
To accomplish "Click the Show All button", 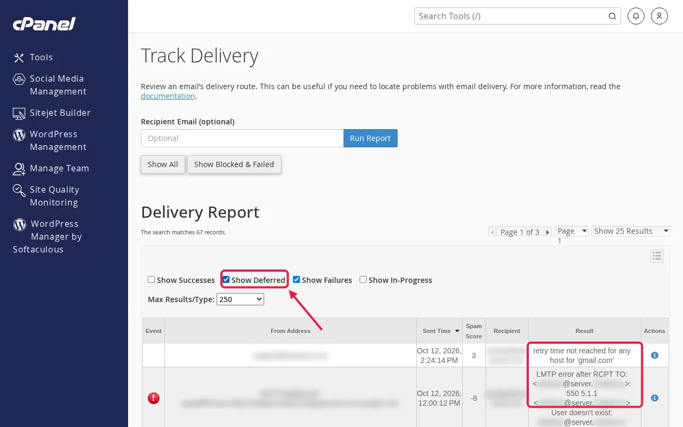I will click(163, 164).
